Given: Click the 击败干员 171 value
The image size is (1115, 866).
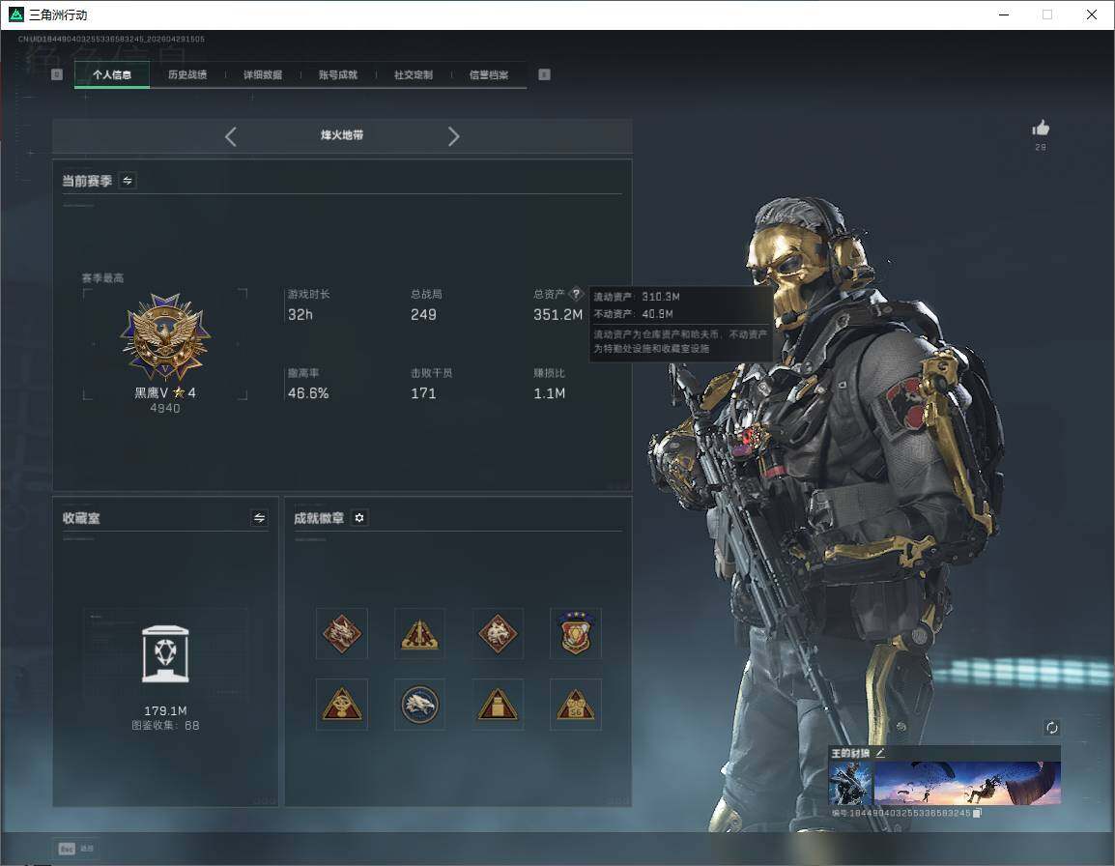Looking at the screenshot, I should point(423,392).
